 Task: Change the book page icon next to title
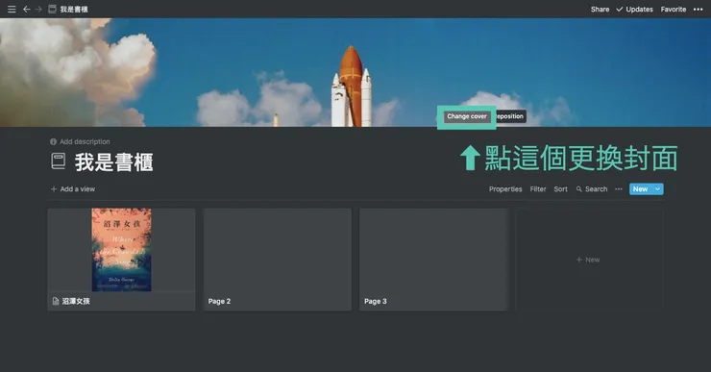point(58,161)
